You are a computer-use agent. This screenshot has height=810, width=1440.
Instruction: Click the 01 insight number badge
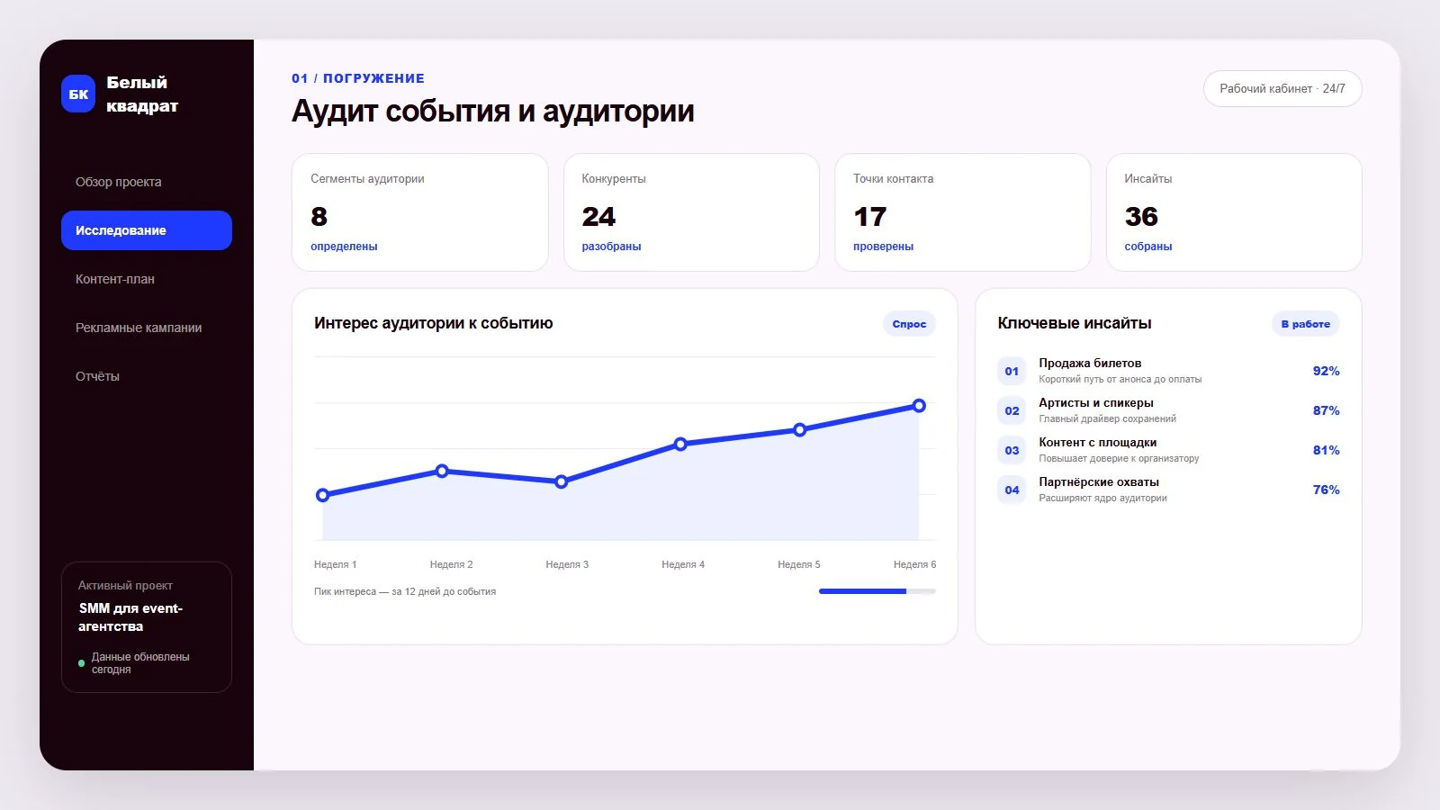click(1012, 371)
